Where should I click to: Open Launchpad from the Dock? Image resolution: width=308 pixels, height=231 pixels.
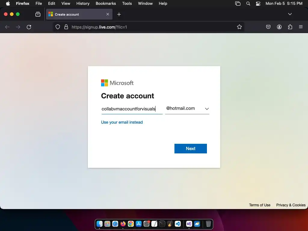[x=107, y=224]
